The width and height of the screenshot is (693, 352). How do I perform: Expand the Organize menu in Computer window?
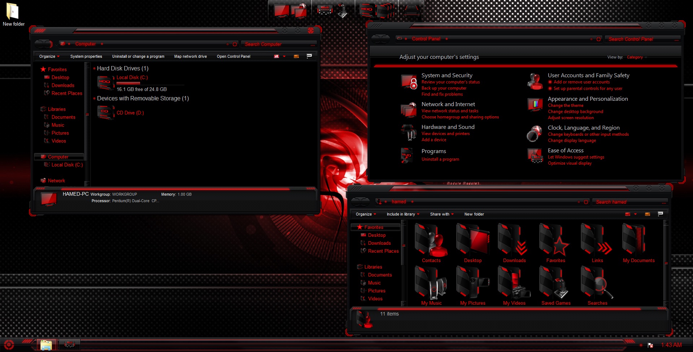tap(49, 56)
